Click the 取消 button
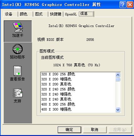This screenshot has width=134, height=136. (x=95, y=130)
